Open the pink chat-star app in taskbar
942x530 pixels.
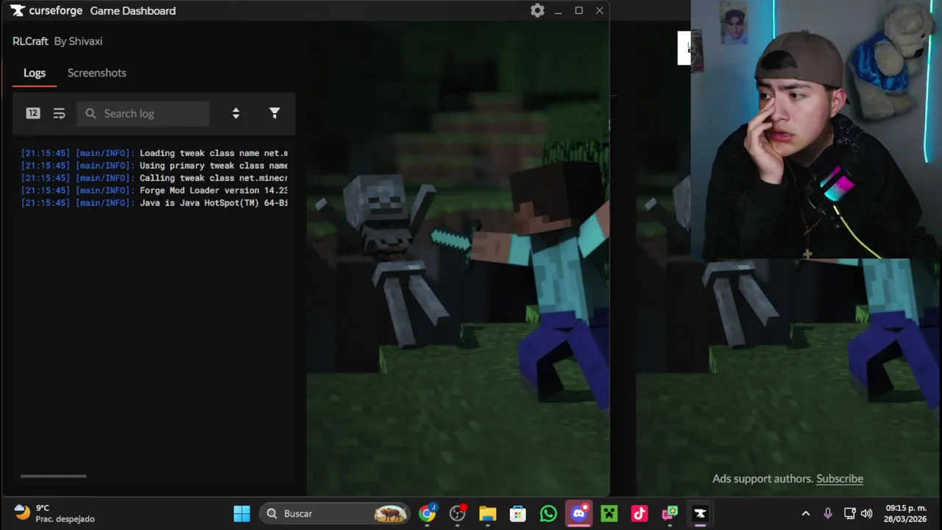pos(670,514)
